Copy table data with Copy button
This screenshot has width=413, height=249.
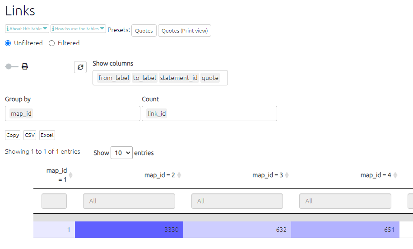(x=13, y=135)
